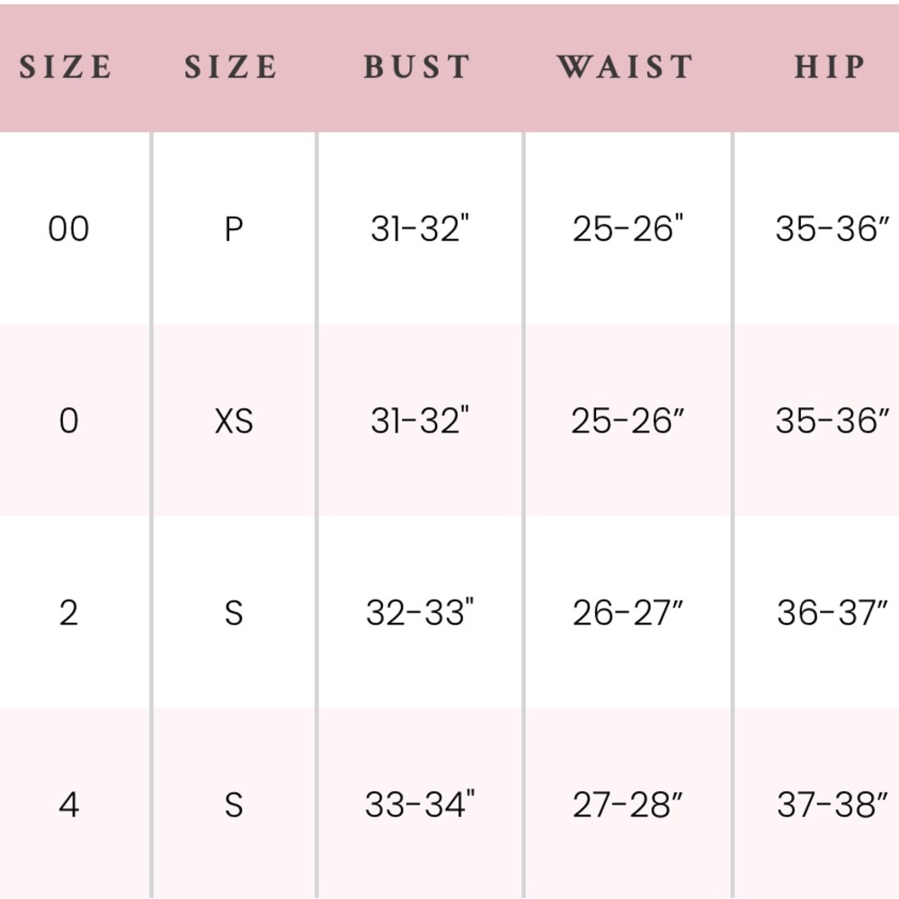Click the 37-38" hip measurement
899x899 pixels.
tap(832, 804)
